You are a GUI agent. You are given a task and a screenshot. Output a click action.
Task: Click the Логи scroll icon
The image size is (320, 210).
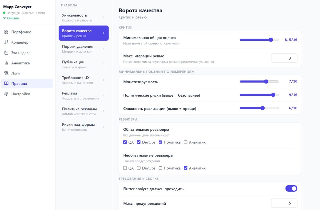pyautogui.click(x=6, y=73)
